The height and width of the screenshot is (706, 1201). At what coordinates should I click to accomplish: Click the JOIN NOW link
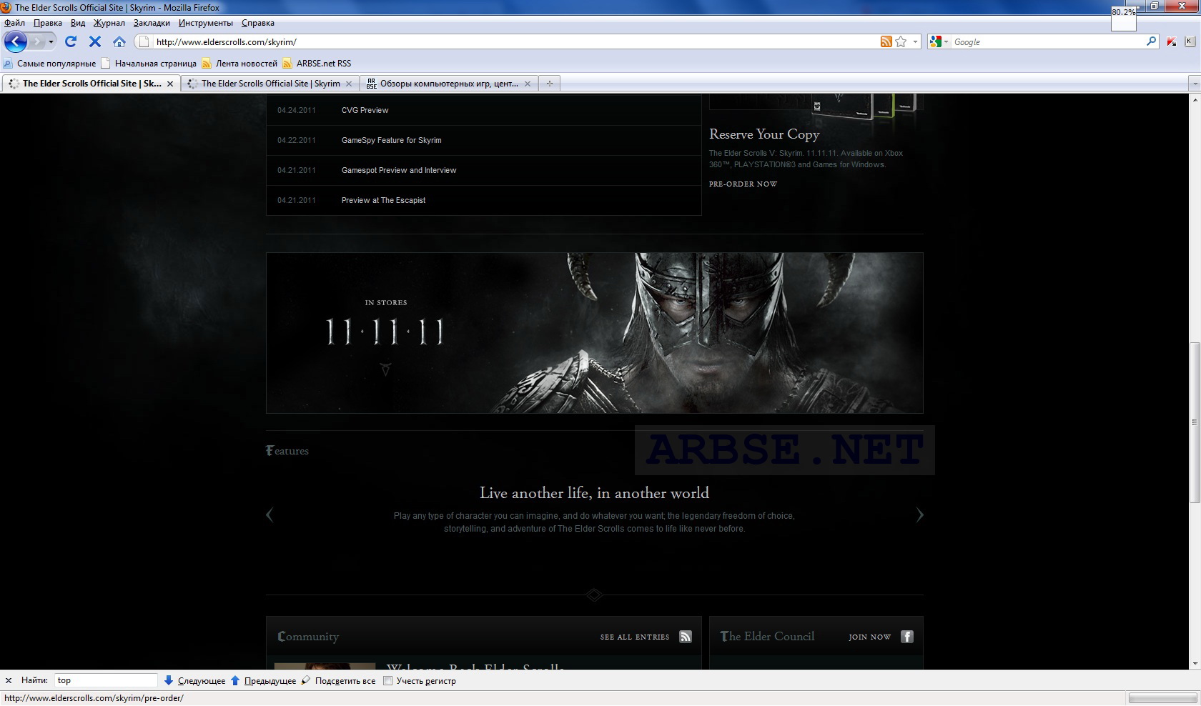(x=869, y=637)
